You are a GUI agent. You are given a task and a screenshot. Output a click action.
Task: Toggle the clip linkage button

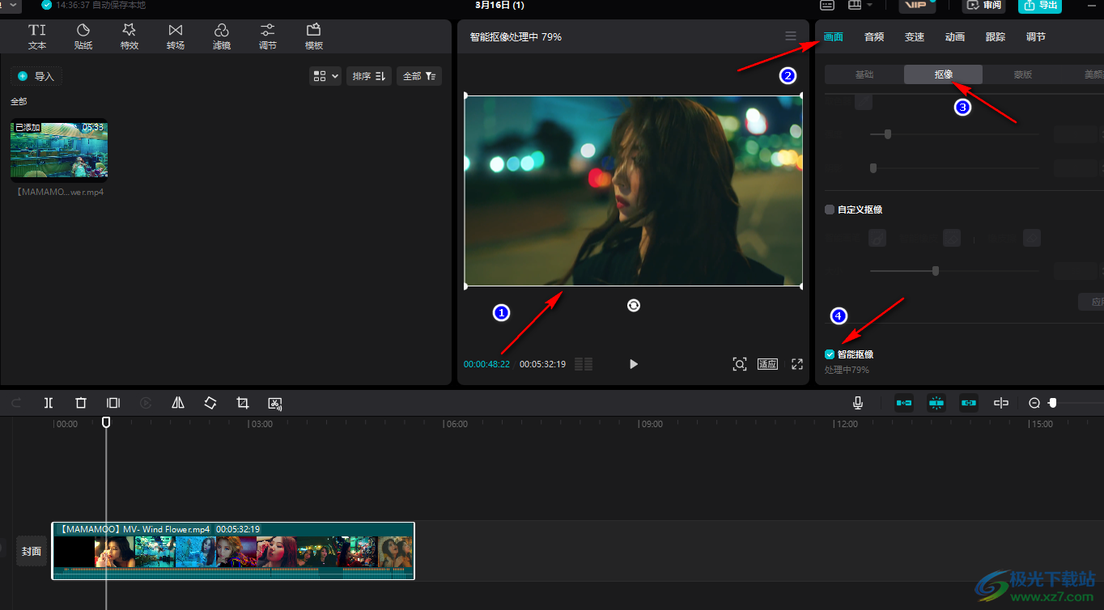[x=969, y=403]
